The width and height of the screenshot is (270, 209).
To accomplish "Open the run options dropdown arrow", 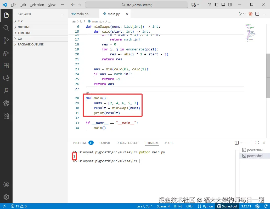I will coord(244,14).
